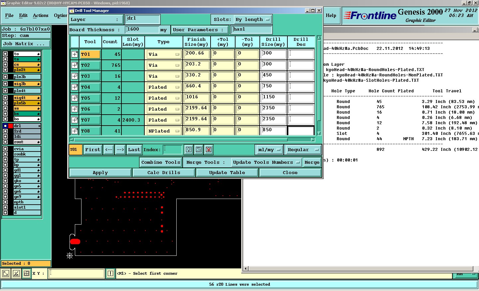Click the Combine Tools button
Image resolution: width=479 pixels, height=291 pixels.
(161, 162)
